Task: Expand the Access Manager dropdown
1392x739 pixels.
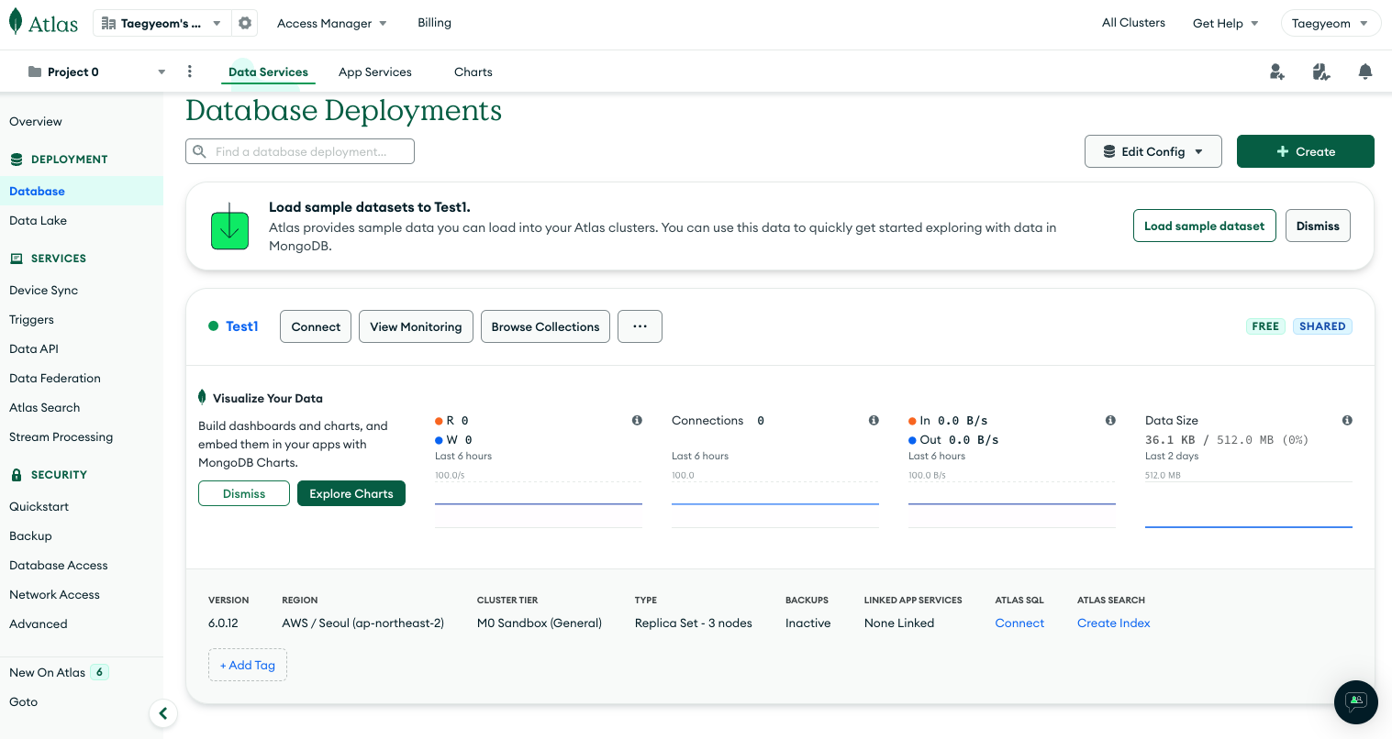Action: [332, 23]
